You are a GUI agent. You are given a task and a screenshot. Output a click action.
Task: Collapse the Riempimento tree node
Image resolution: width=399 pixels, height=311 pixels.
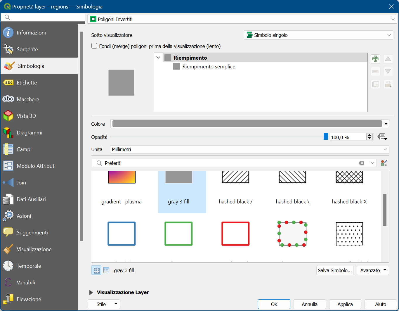158,58
